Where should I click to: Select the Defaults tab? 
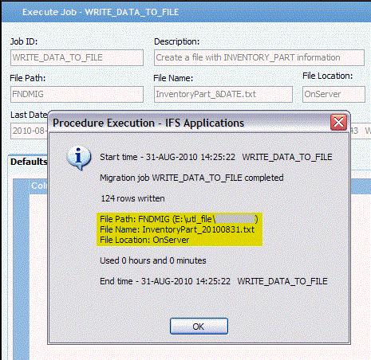coord(29,162)
